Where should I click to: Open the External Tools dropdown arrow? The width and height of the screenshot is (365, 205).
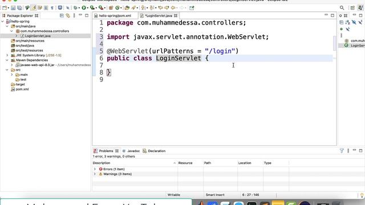105,8
